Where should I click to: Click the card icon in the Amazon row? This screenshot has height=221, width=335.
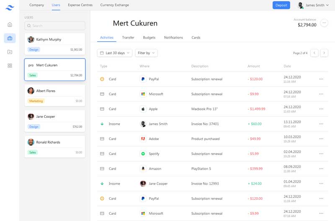(102, 169)
